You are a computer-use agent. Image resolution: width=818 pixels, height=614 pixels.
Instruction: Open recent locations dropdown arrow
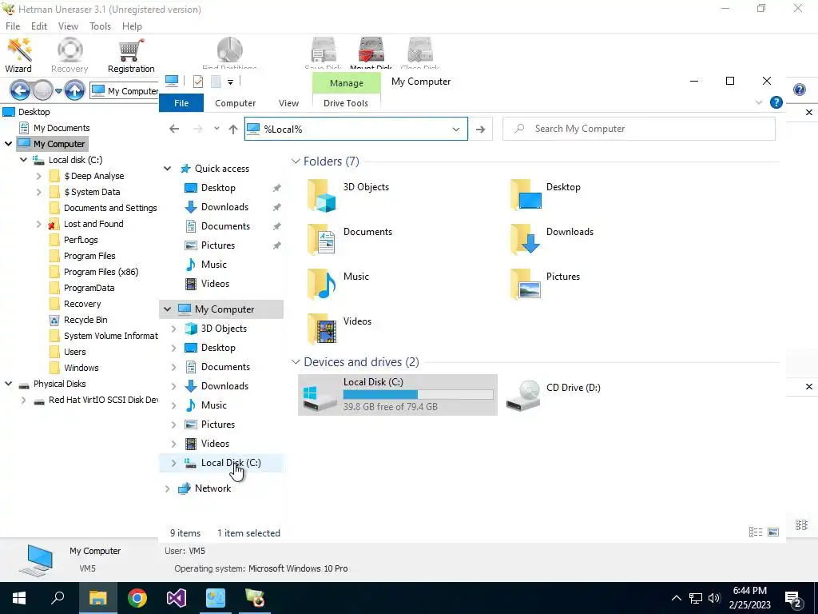pyautogui.click(x=216, y=129)
